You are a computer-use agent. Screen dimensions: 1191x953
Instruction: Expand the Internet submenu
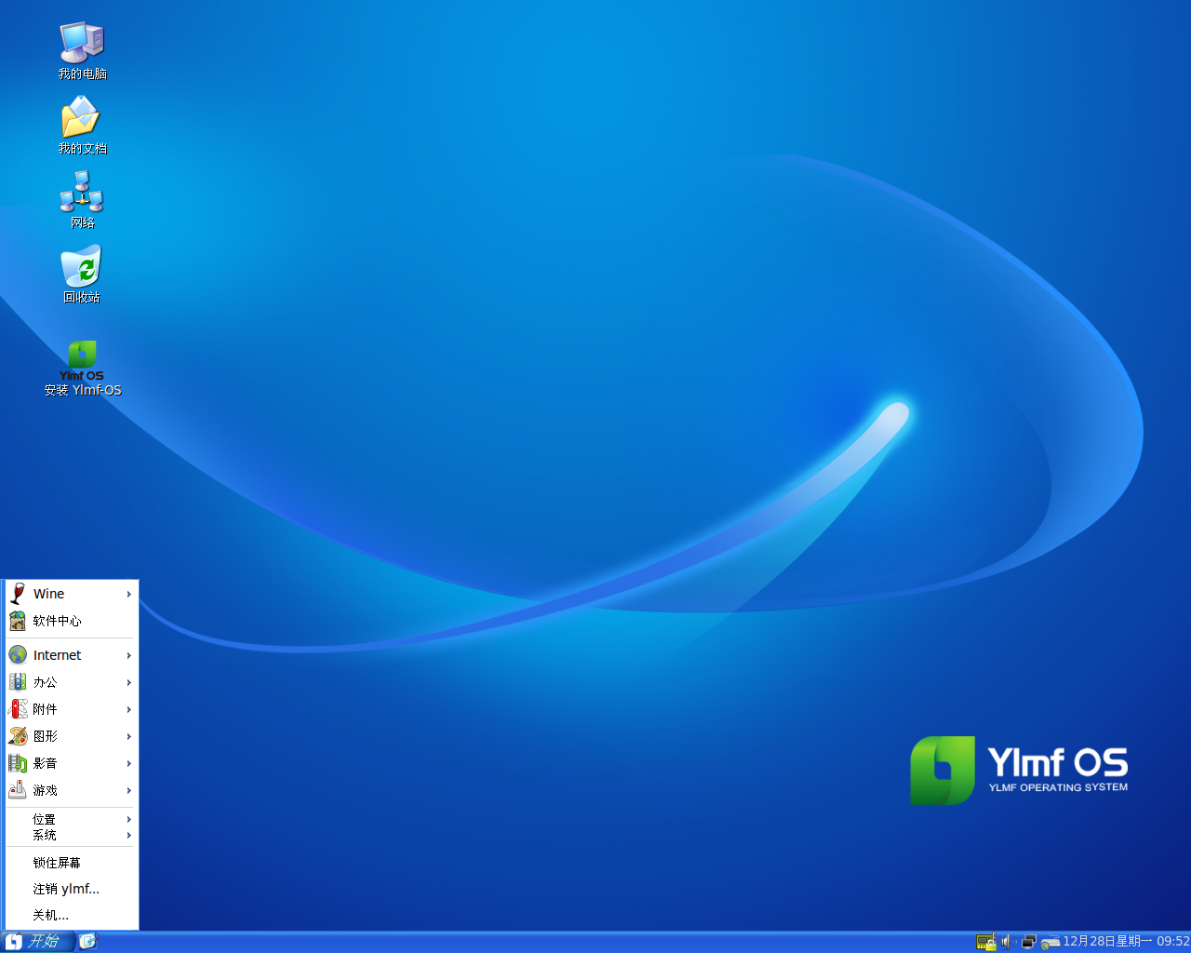coord(72,655)
